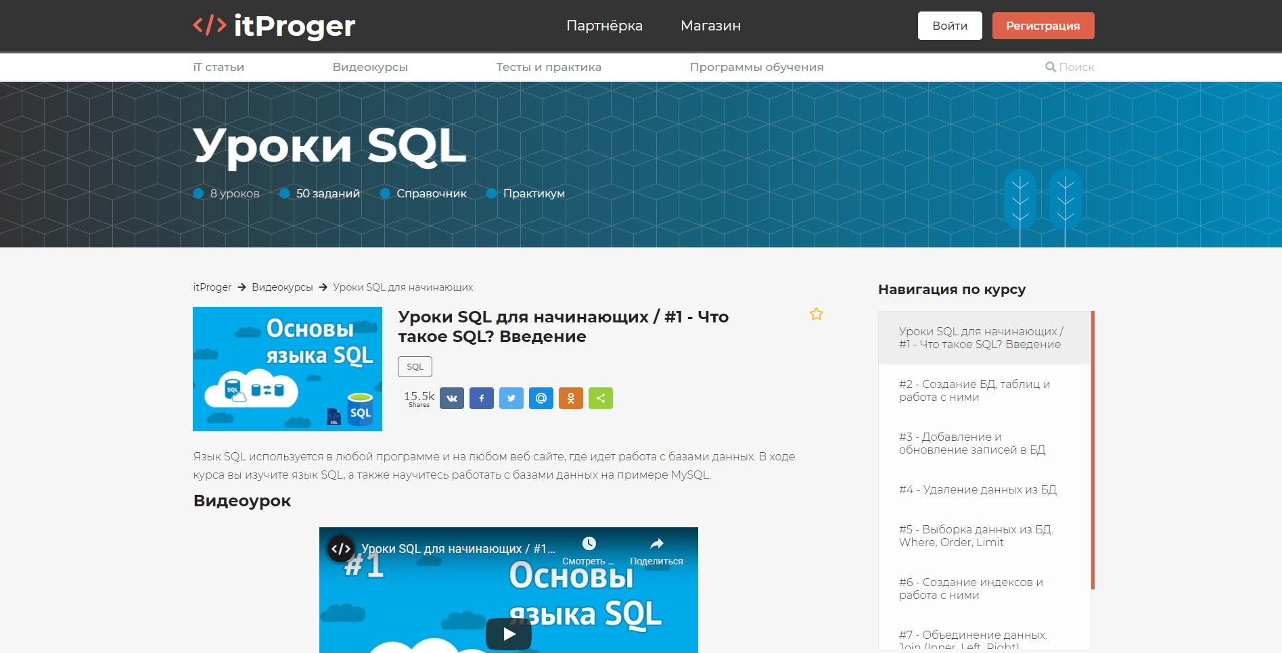Click 8 уроков in the banner
This screenshot has height=653, width=1282.
click(x=235, y=193)
